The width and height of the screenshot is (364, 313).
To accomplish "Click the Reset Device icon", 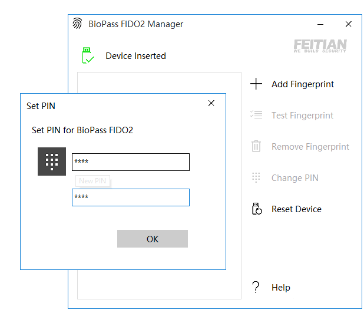I will click(x=256, y=209).
